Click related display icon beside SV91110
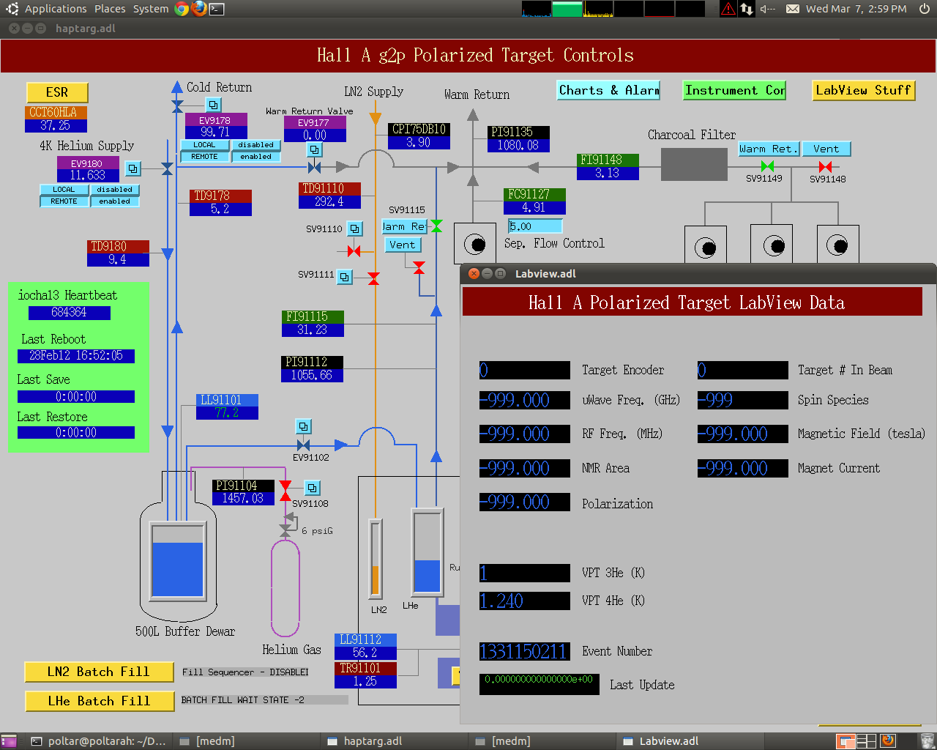The width and height of the screenshot is (937, 750). coord(354,229)
